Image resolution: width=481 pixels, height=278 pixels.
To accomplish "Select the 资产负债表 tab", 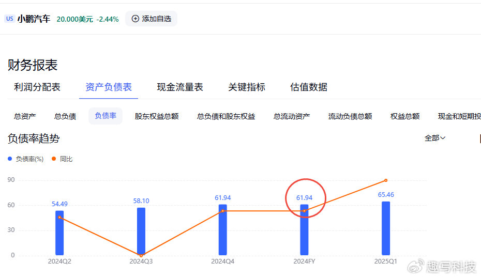I will coord(109,87).
